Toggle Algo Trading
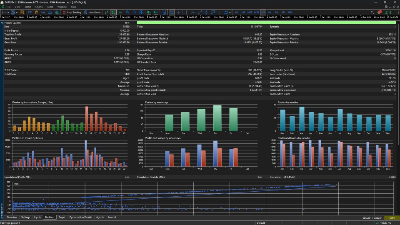Screen dimensions: 400x225 click(x=72, y=12)
